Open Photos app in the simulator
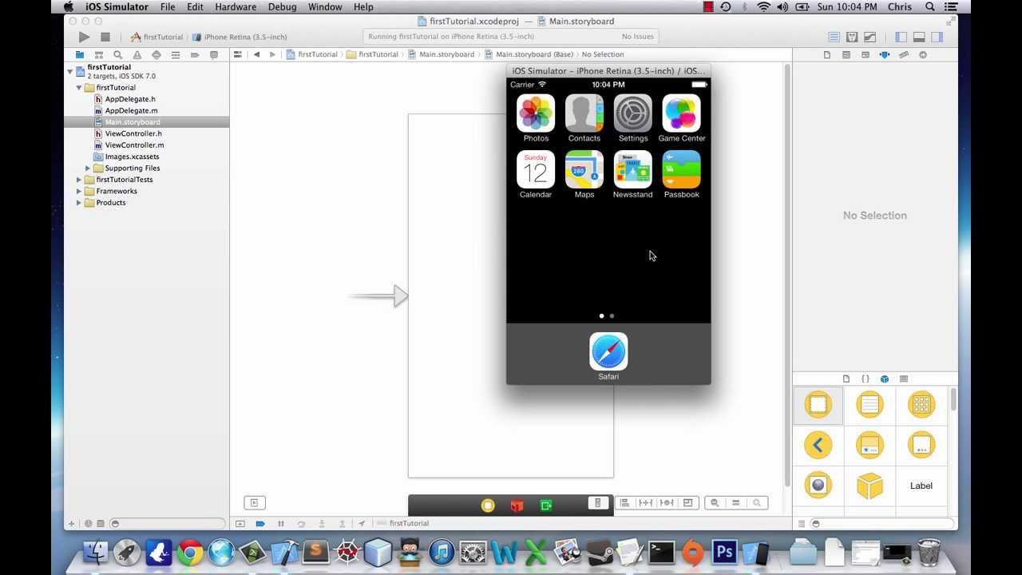 [x=536, y=113]
